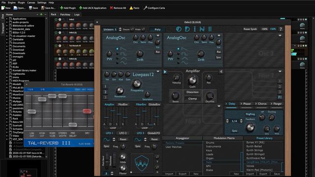Toggle Sync button in Delay section

point(235,131)
